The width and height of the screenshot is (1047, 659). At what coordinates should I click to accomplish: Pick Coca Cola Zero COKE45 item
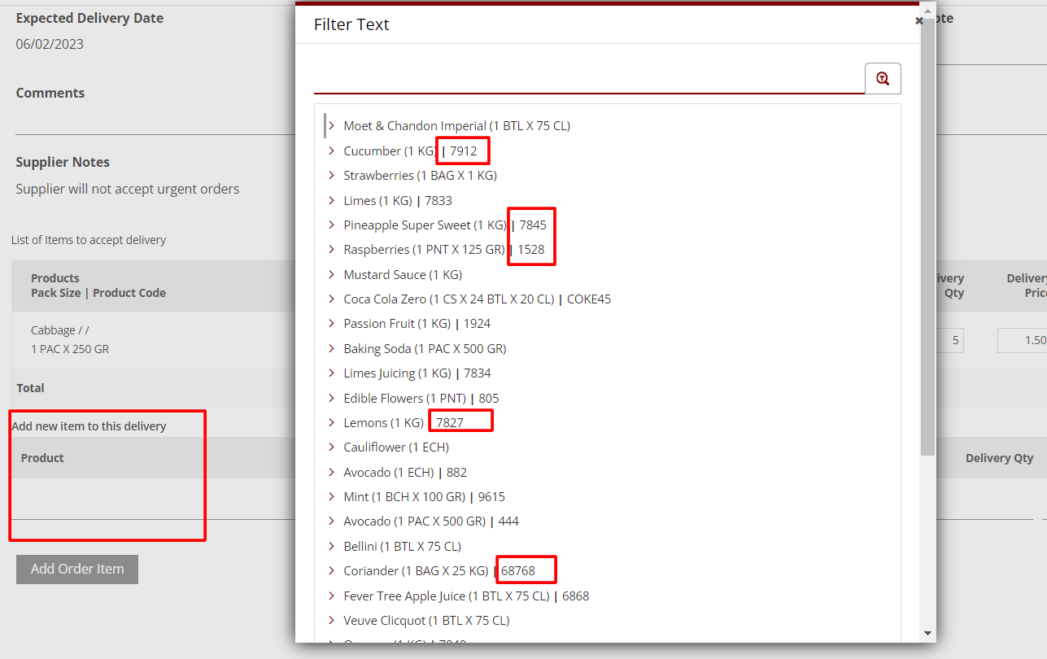(477, 299)
